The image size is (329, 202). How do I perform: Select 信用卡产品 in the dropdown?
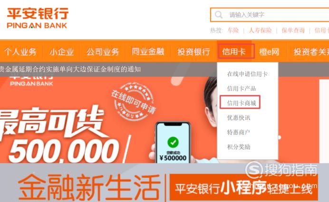[242, 88]
